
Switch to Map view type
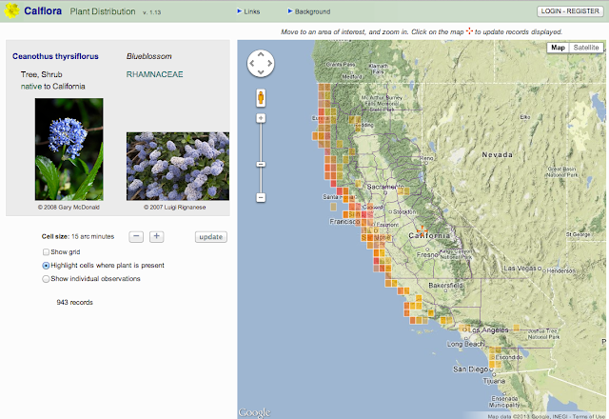[558, 48]
